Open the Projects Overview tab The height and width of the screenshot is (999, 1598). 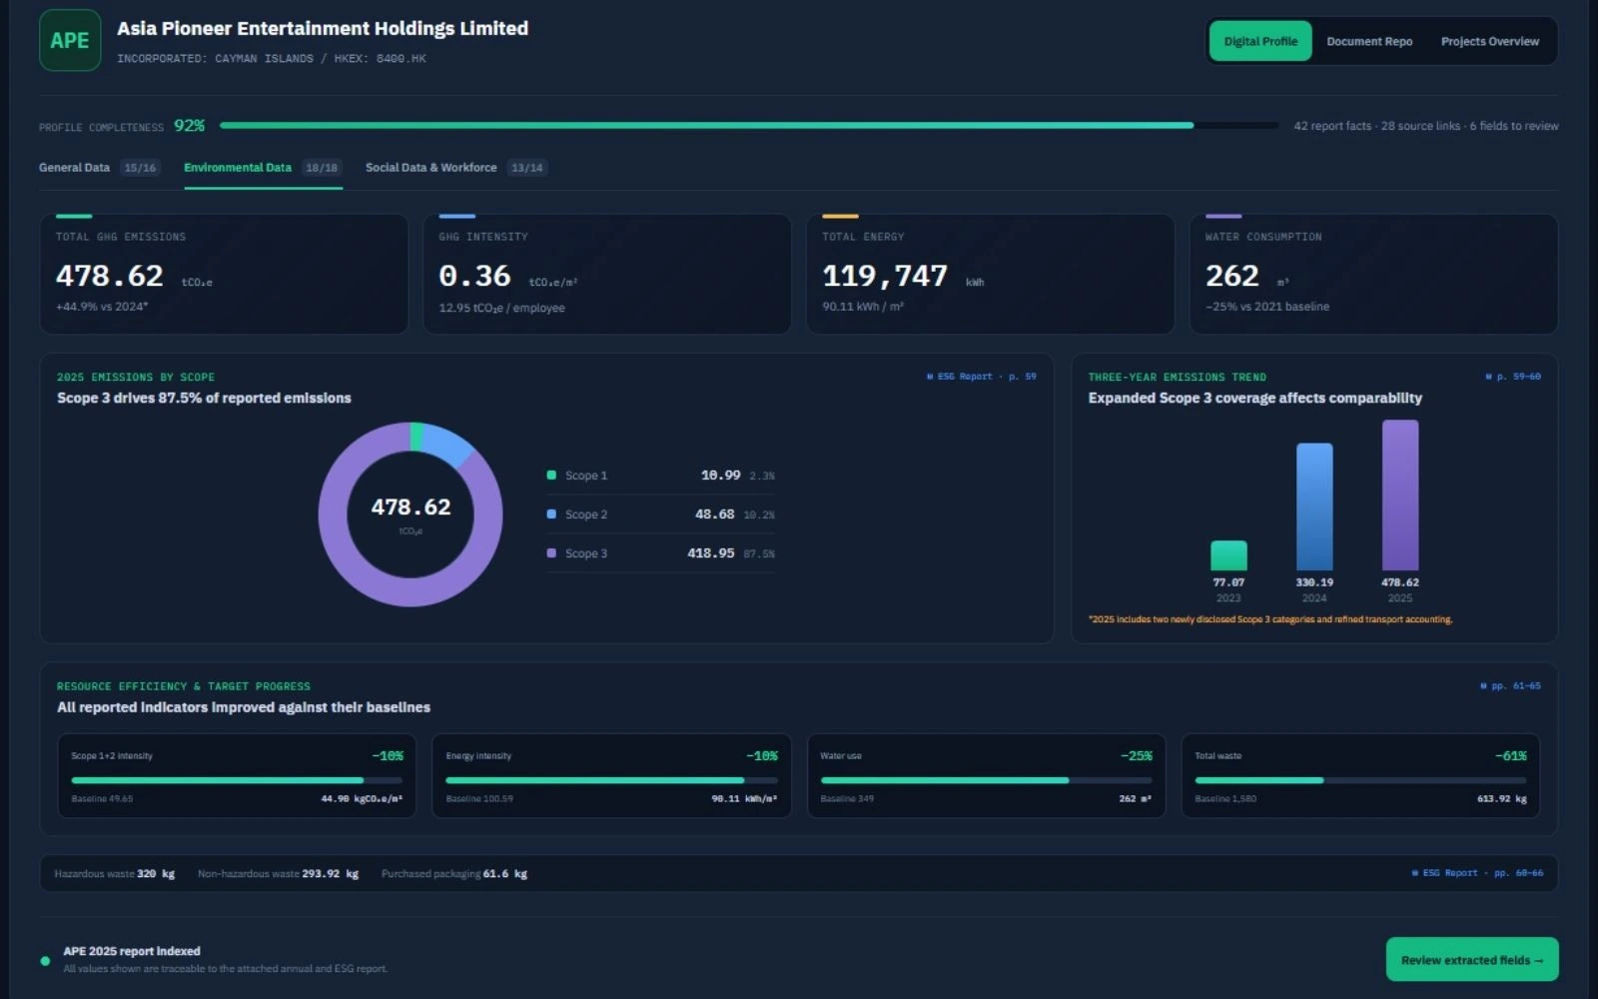1489,41
